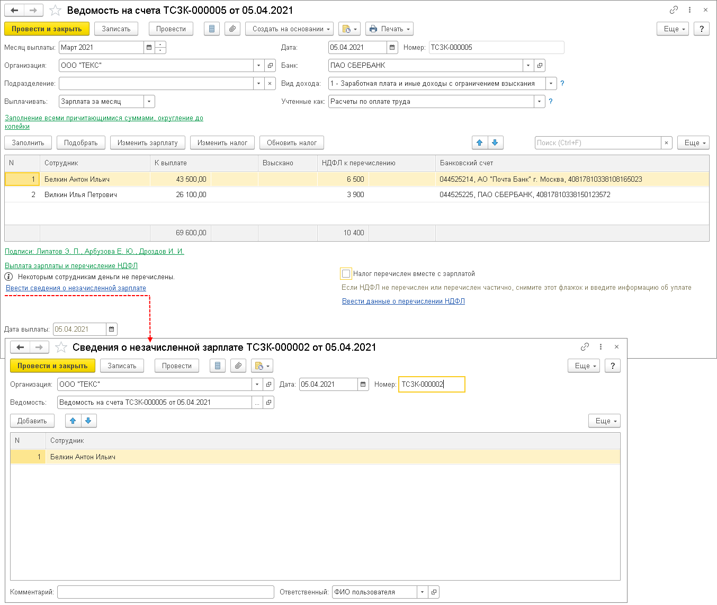Open ПАО СБЕРБАНК bank card icon
Image resolution: width=717 pixels, height=605 pixels.
[x=540, y=65]
